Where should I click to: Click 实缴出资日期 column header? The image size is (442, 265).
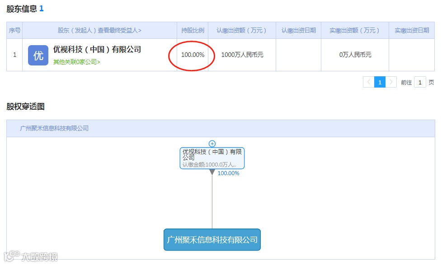click(412, 30)
